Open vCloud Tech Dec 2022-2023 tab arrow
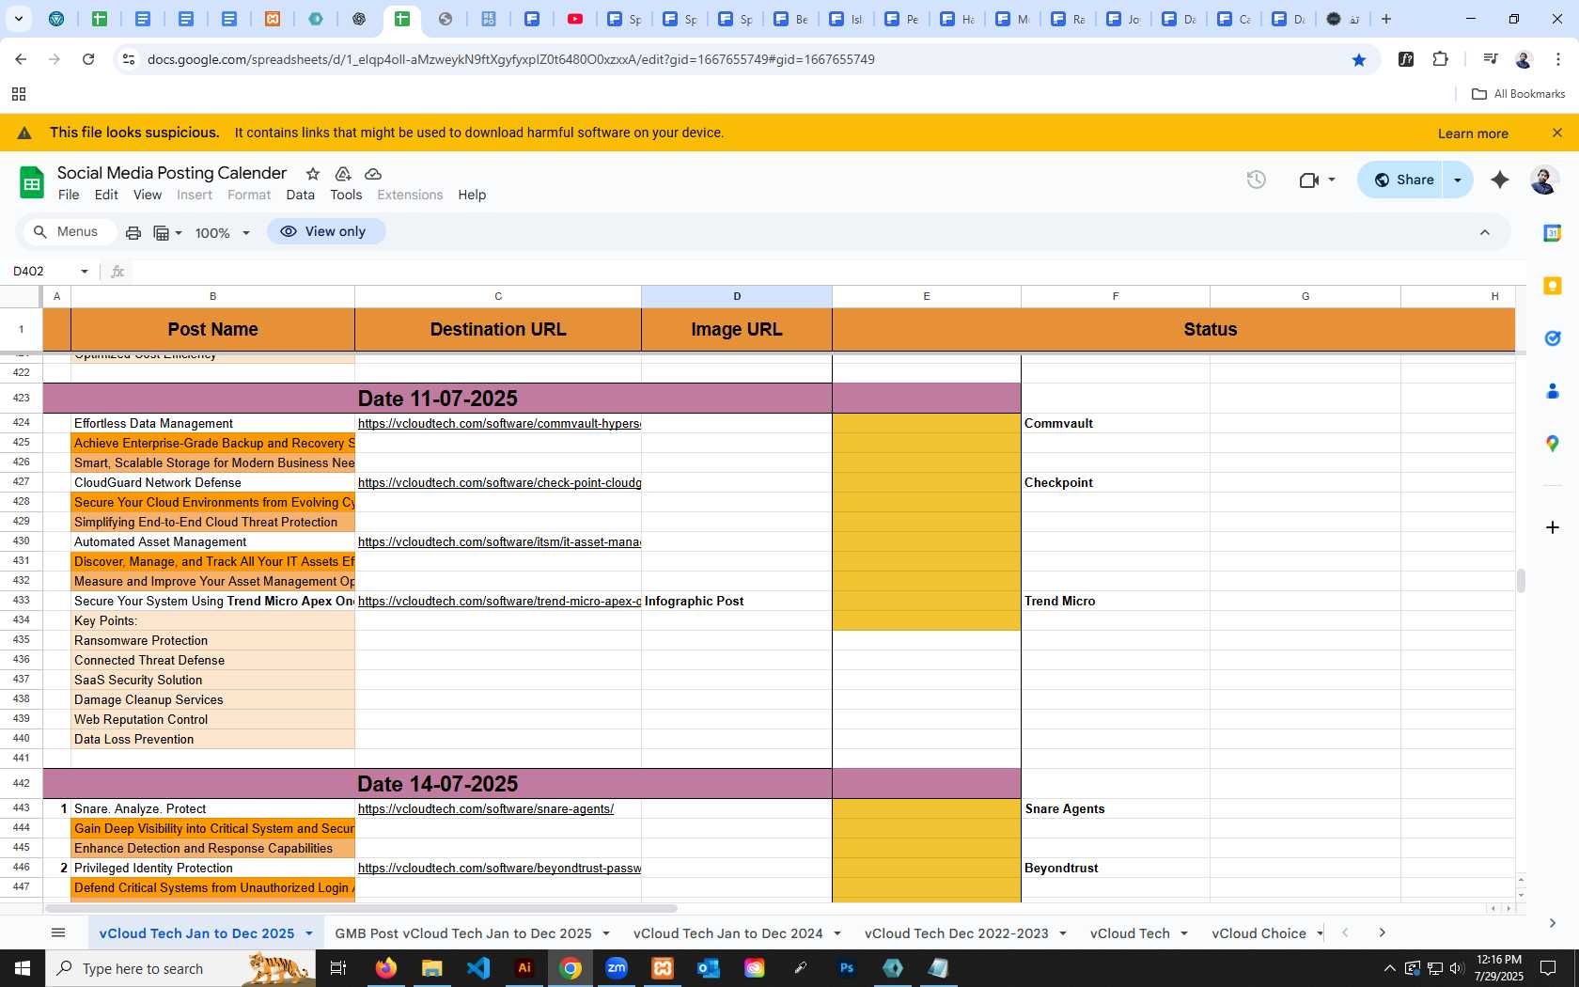 1063,933
